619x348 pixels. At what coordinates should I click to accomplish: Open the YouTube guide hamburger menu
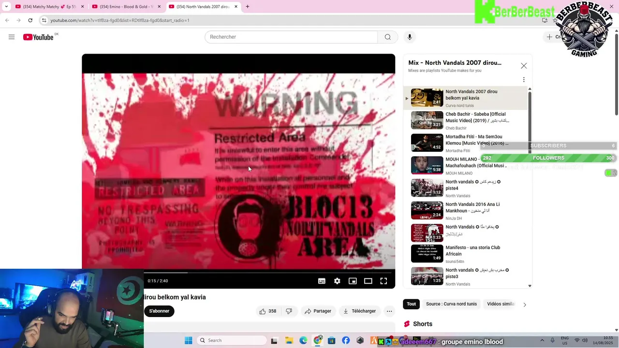[x=12, y=37]
